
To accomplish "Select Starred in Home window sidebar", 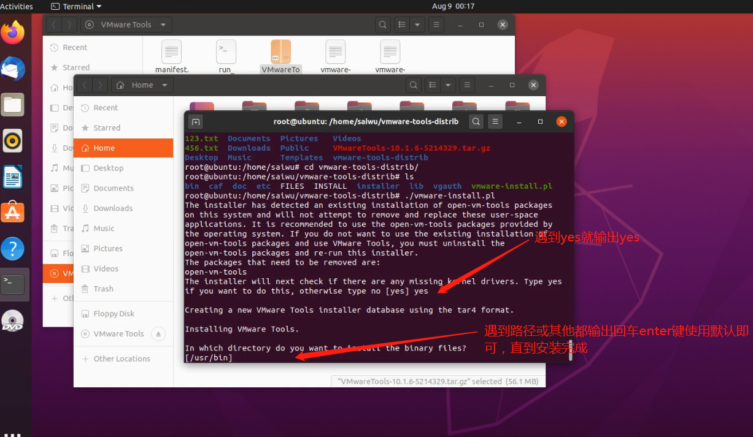I will click(123, 127).
